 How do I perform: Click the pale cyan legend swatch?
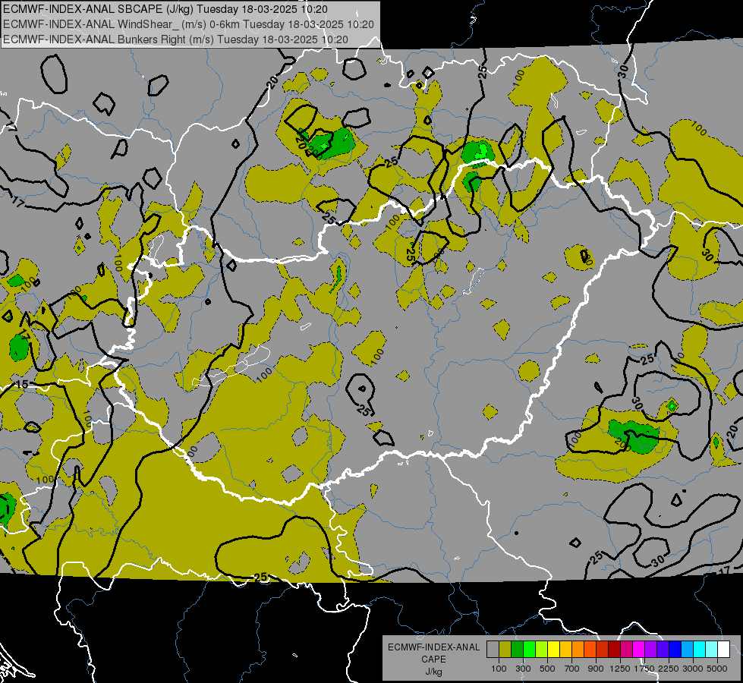pos(711,649)
